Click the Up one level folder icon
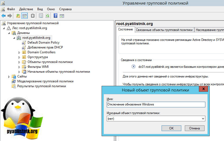This screenshot has height=141, width=224. click(x=18, y=16)
